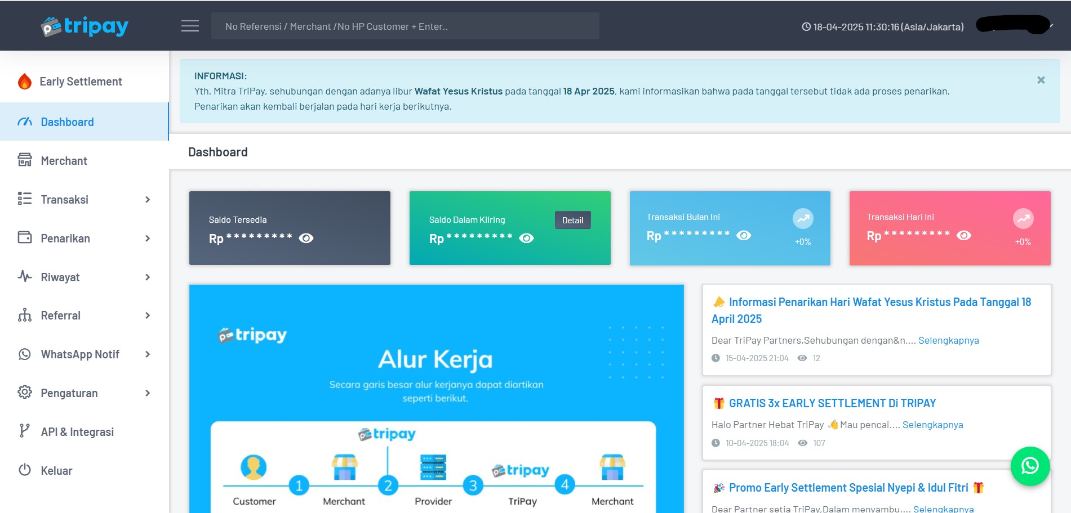Click the Referral sitemap icon
The width and height of the screenshot is (1071, 513).
tap(25, 315)
